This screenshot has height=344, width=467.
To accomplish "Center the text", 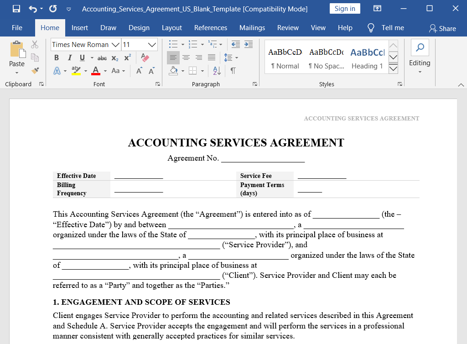I will click(186, 57).
